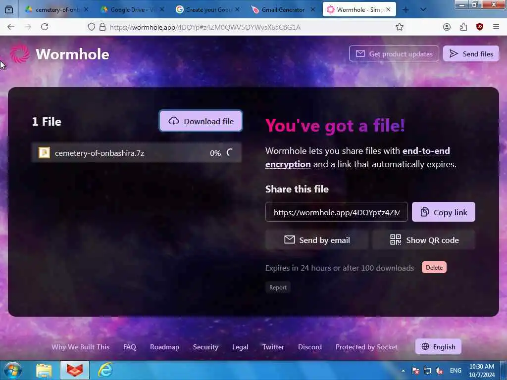The width and height of the screenshot is (507, 380).
Task: Go back to previous page
Action: pos(11,27)
